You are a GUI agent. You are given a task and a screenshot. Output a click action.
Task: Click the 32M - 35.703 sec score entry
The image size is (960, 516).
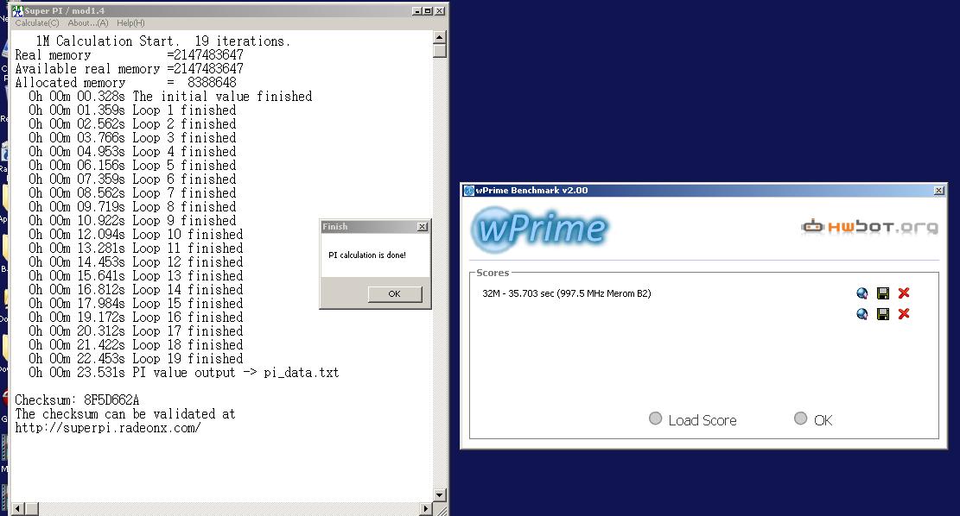(x=566, y=293)
